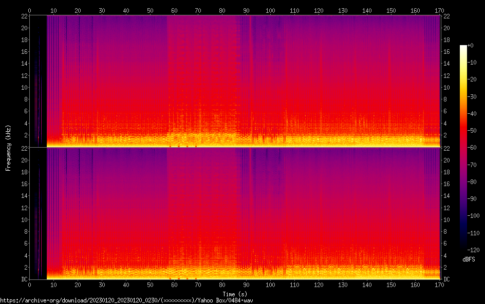
Task: Click the 0 tick on the bottom time axis
Action: click(29, 285)
